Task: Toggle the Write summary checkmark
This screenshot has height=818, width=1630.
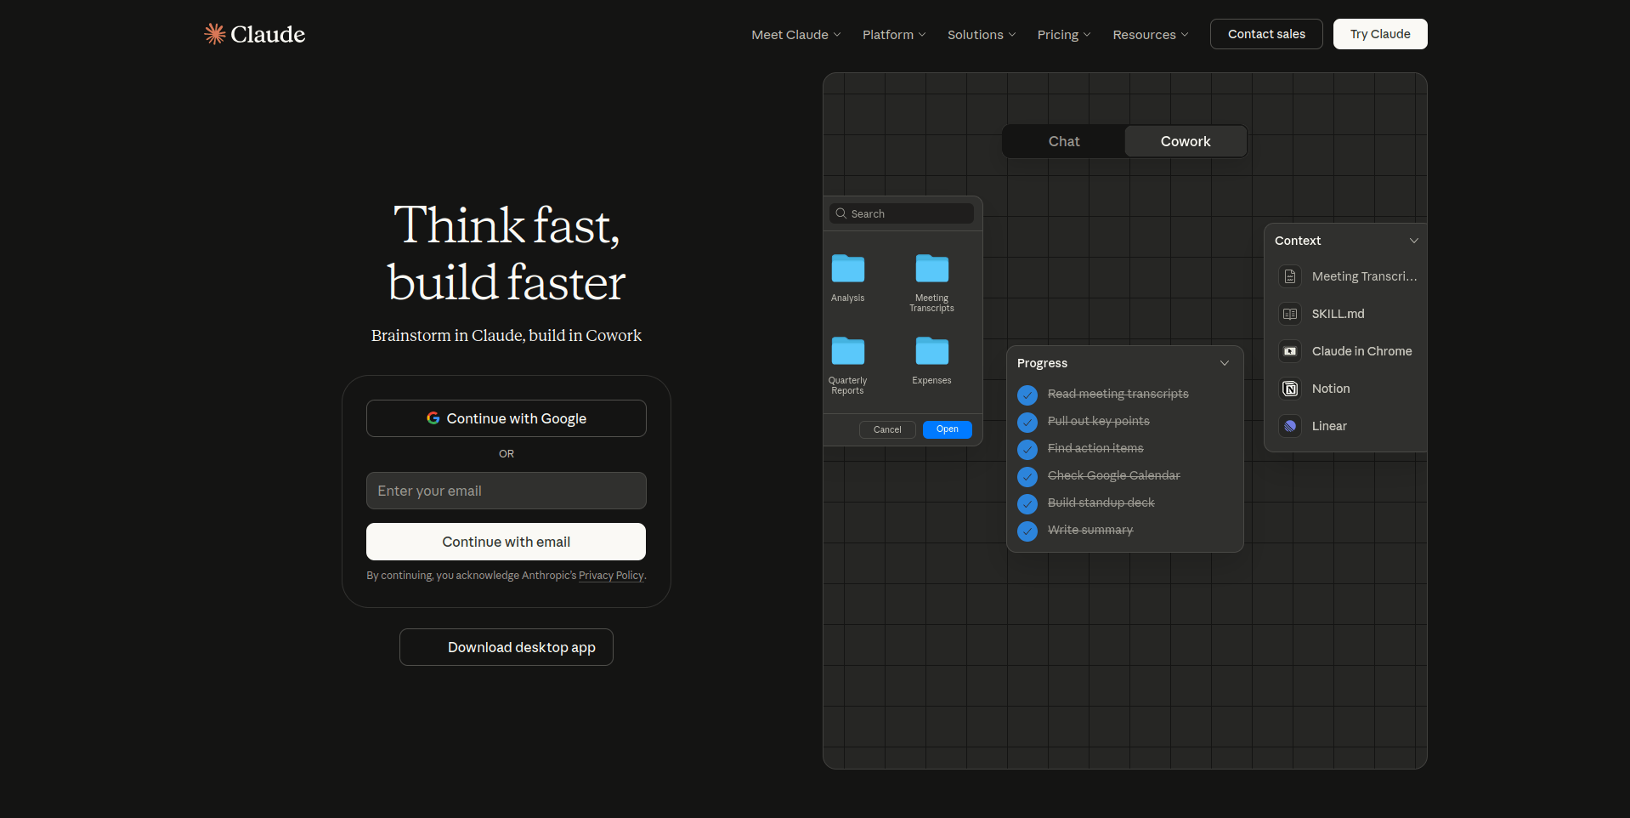Action: [1027, 531]
